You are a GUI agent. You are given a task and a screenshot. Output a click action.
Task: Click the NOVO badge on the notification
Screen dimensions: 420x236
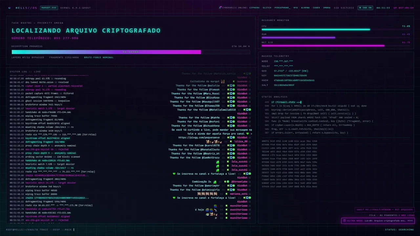point(410,221)
